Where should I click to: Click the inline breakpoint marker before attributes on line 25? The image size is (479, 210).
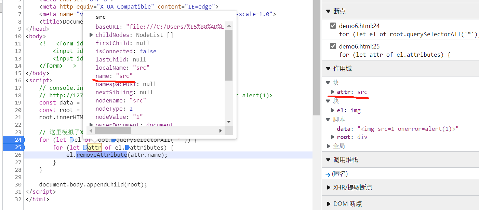128,148
